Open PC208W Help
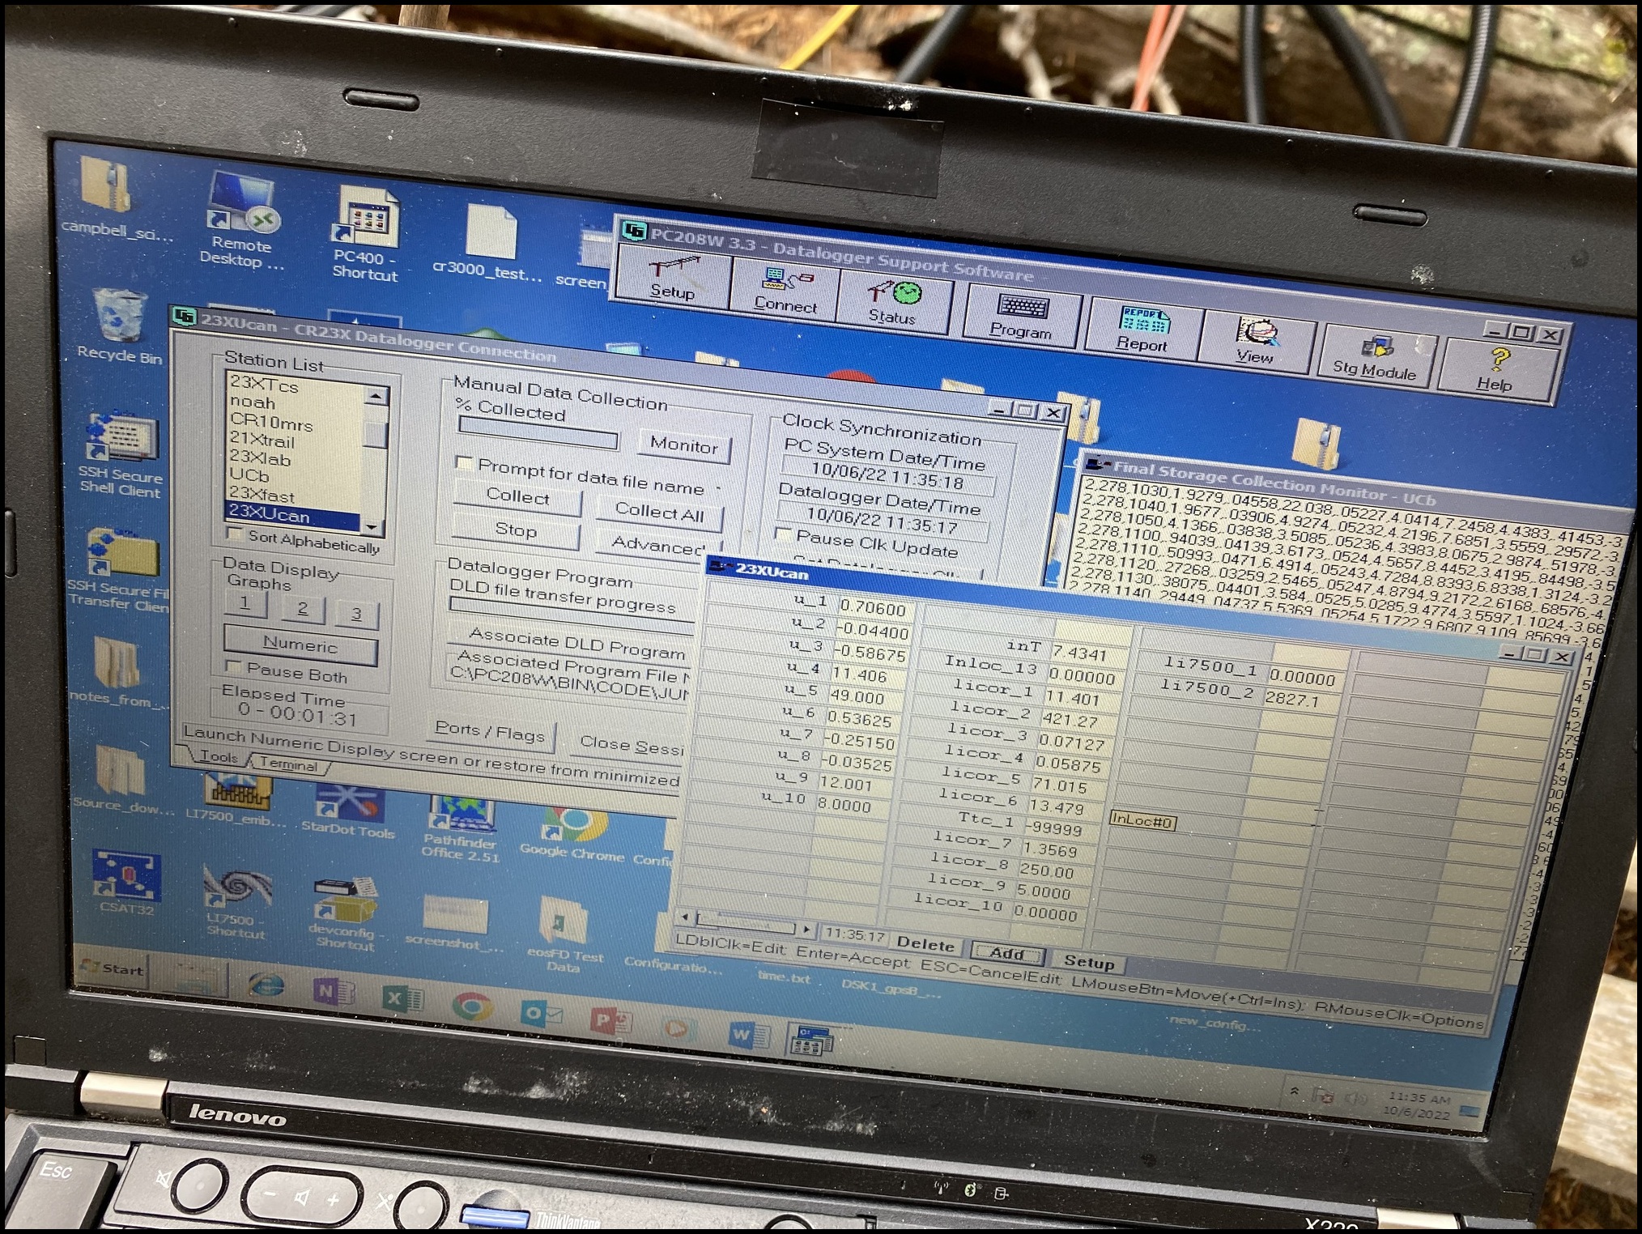1642x1234 pixels. 1496,369
